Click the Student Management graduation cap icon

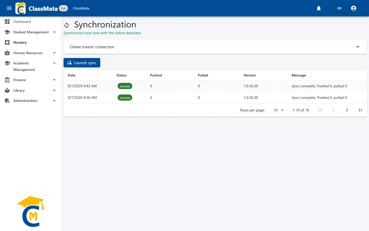[x=7, y=32]
